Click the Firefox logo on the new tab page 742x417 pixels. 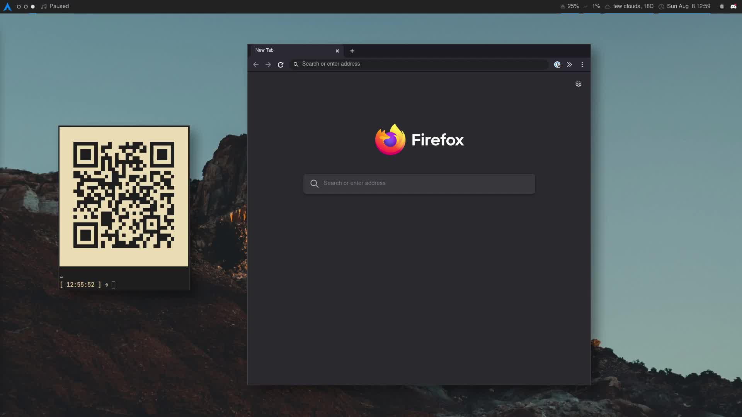pos(390,139)
